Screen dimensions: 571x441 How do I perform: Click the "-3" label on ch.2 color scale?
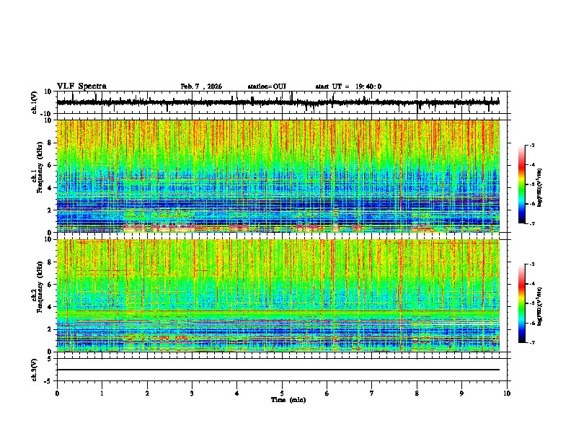[531, 264]
